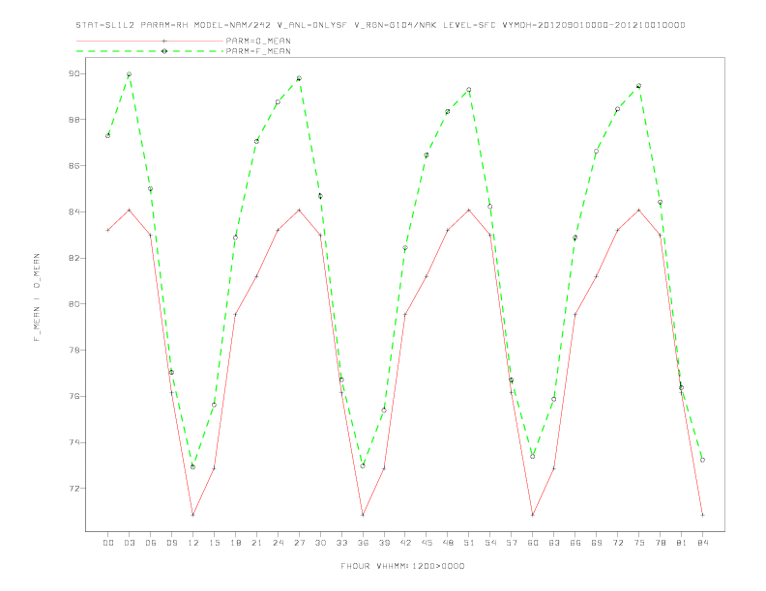This screenshot has width=766, height=591.
Task: Select the red O_MEAN marker at hour 00
Action: tap(108, 230)
